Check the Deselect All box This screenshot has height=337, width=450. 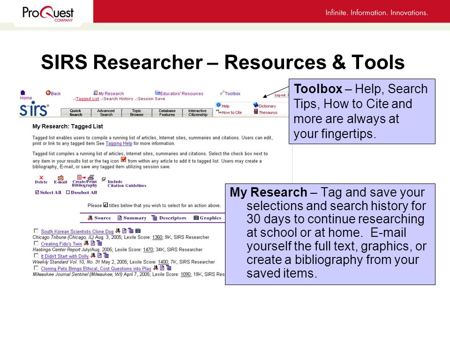68,192
